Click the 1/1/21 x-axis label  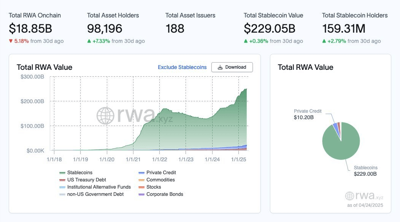tap(133, 159)
